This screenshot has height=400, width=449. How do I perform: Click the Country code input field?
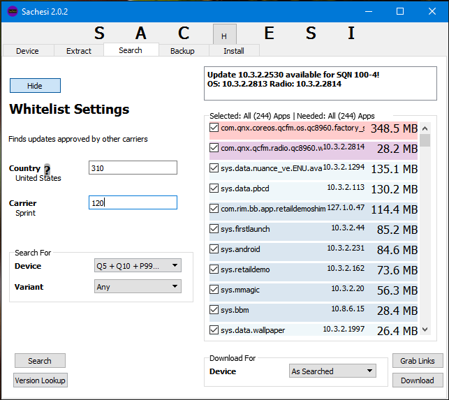click(x=133, y=168)
